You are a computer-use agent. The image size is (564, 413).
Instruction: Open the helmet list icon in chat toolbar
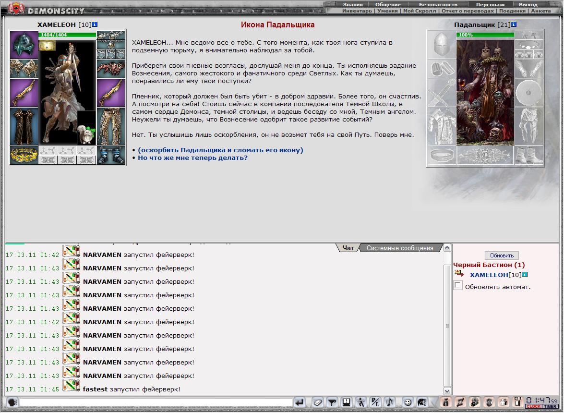coord(422,402)
